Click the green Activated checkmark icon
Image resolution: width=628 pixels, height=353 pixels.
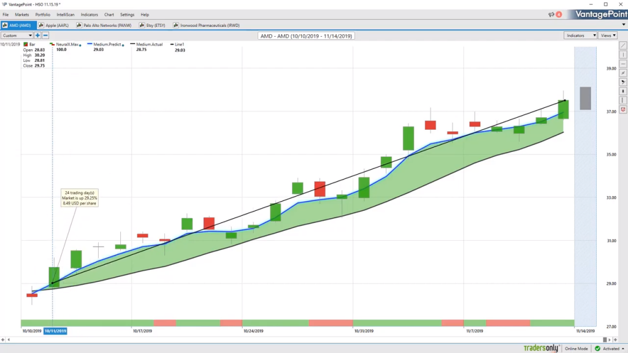(597, 349)
